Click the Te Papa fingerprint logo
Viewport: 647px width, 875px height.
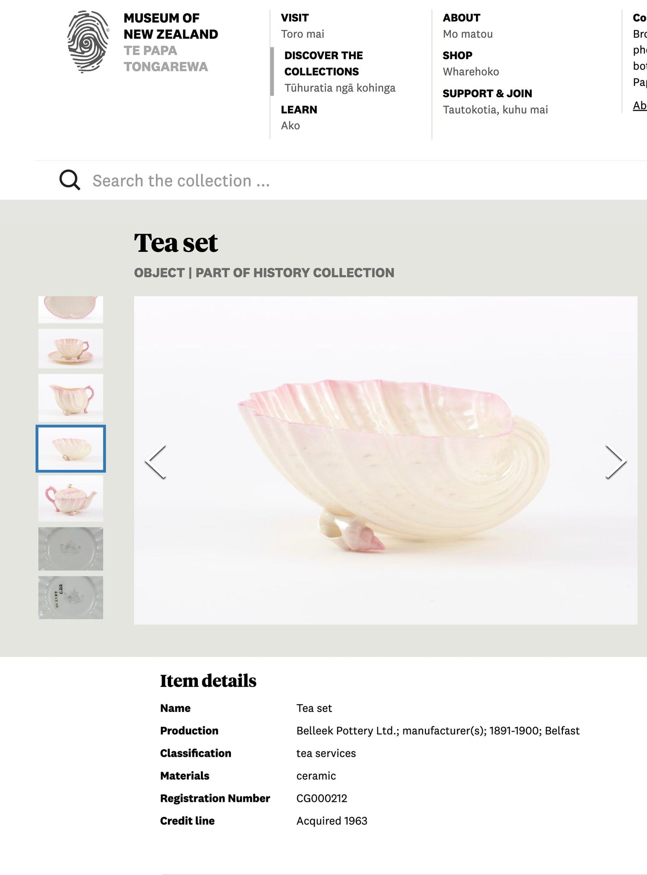[x=88, y=42]
